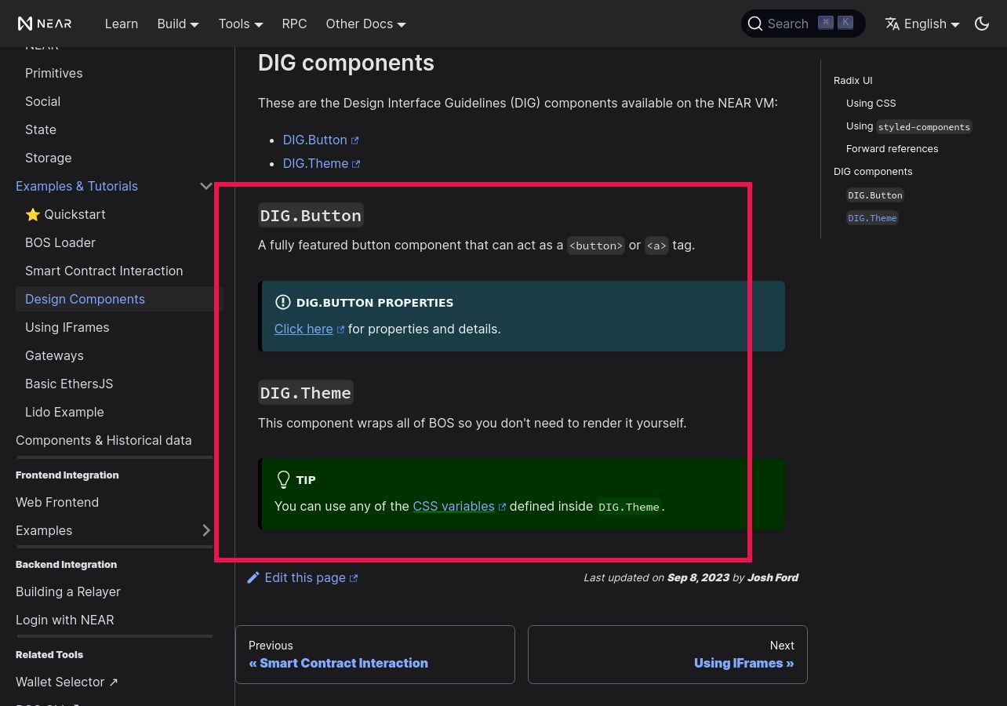
Task: Jump to Using styled-components section
Action: point(909,126)
